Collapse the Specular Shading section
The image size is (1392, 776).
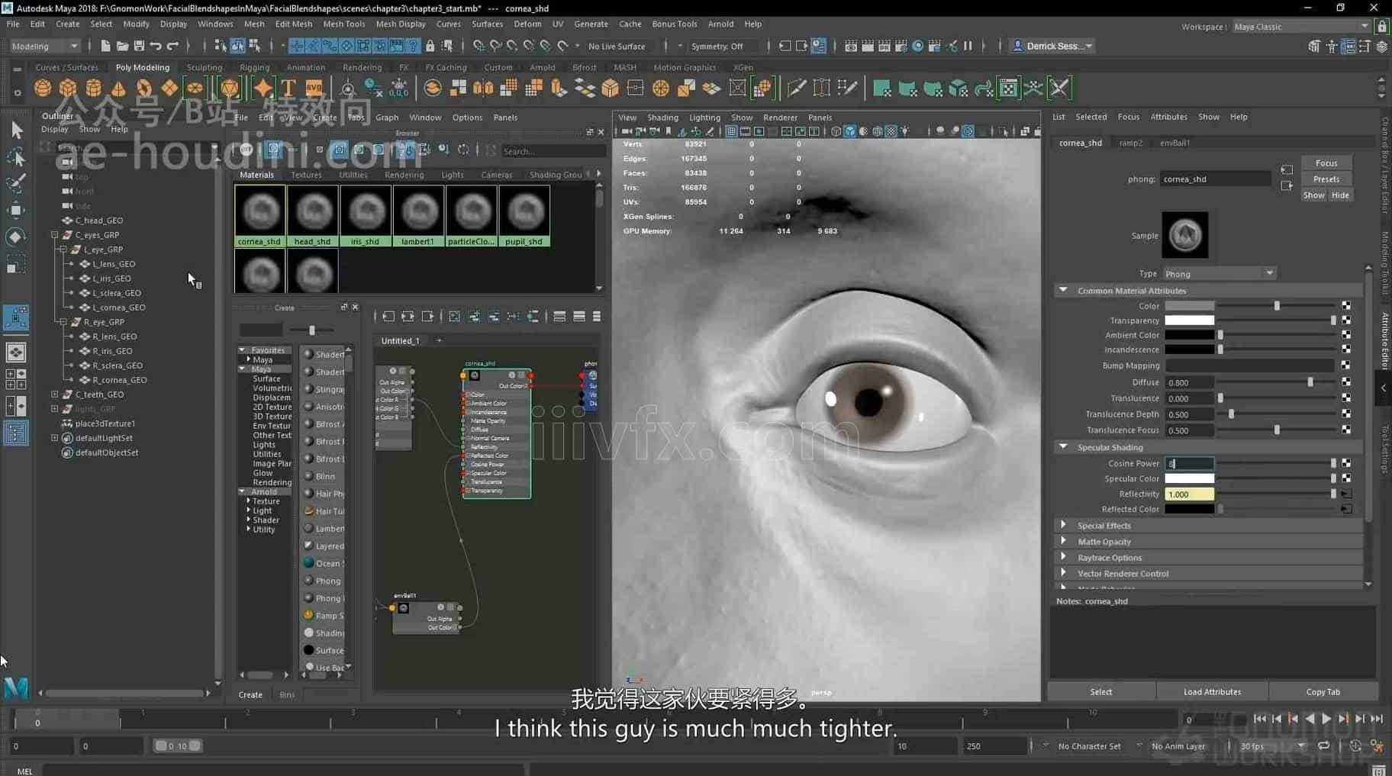[x=1063, y=446]
